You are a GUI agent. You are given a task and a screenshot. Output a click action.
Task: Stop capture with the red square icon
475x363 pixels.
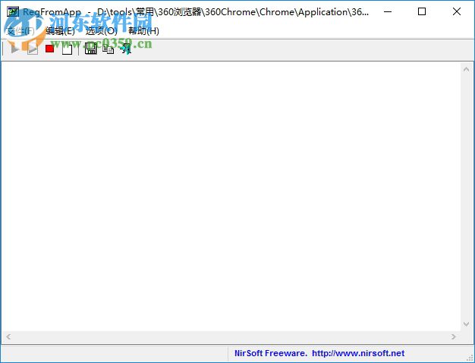49,49
